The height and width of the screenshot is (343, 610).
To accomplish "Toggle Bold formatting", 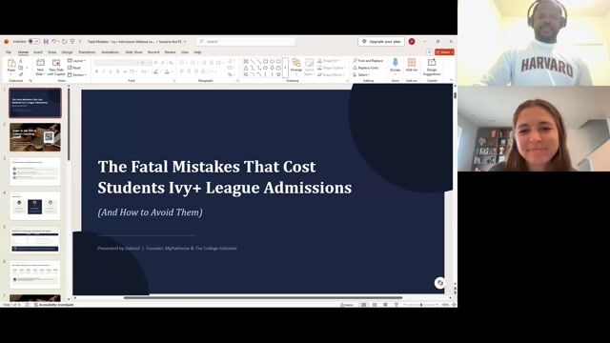I will tap(96, 71).
